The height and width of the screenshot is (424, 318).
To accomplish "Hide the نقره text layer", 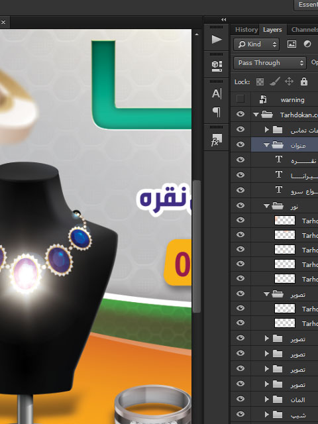I will [x=240, y=160].
